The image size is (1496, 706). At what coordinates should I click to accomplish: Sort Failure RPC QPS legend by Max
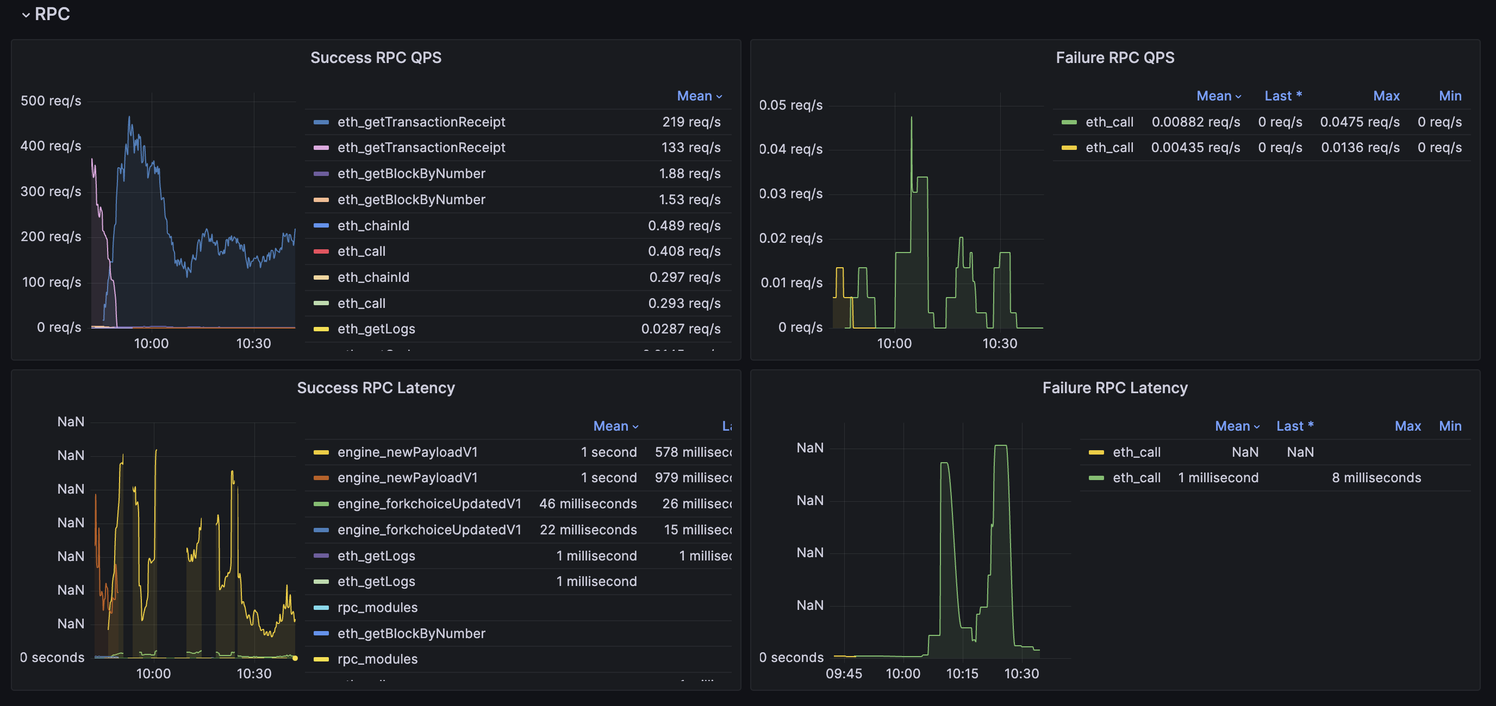[x=1386, y=96]
